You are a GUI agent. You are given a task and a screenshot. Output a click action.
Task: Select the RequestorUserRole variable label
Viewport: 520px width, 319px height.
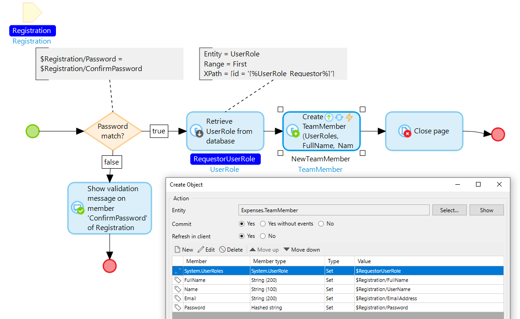tap(225, 159)
